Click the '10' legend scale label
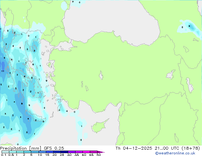202x156 pixels. pos(40,155)
